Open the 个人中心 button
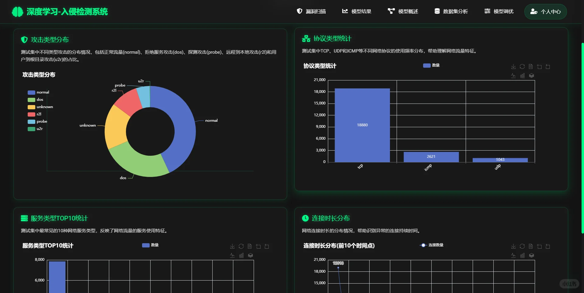 click(x=545, y=12)
